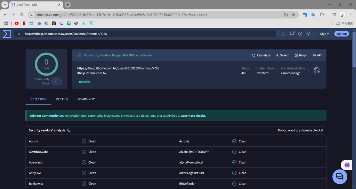This screenshot has height=189, width=356.
Task: Click the Google Translate extension icon
Action: tap(313, 15)
